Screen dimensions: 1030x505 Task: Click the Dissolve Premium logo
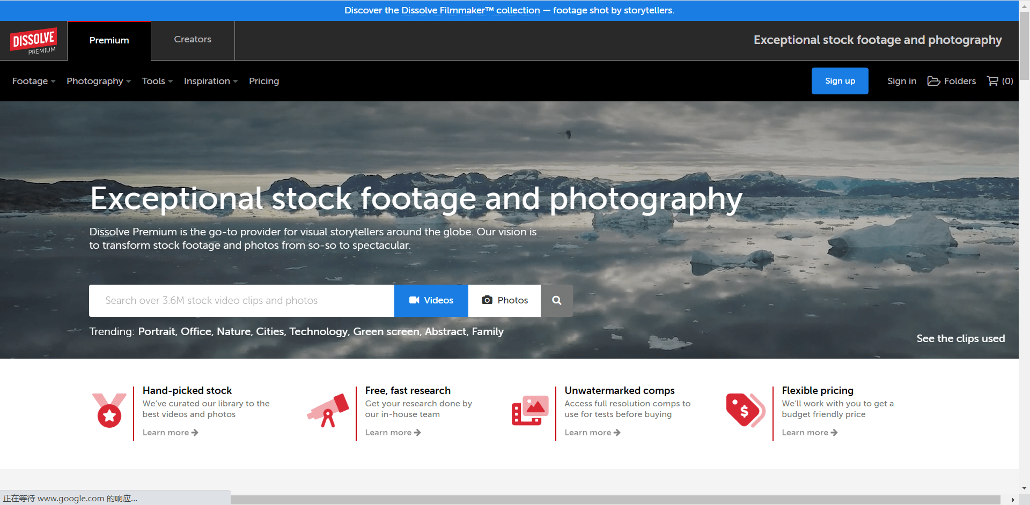click(33, 41)
